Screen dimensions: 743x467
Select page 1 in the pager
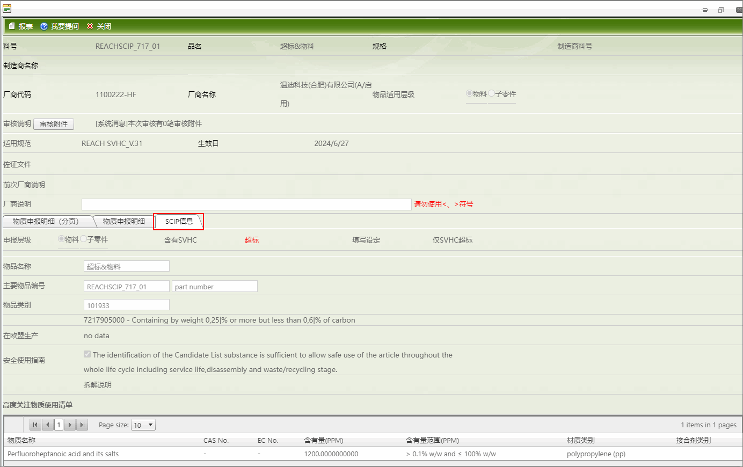coord(59,425)
